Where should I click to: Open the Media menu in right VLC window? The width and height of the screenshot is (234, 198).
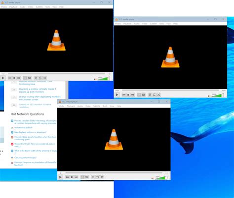click(x=118, y=24)
